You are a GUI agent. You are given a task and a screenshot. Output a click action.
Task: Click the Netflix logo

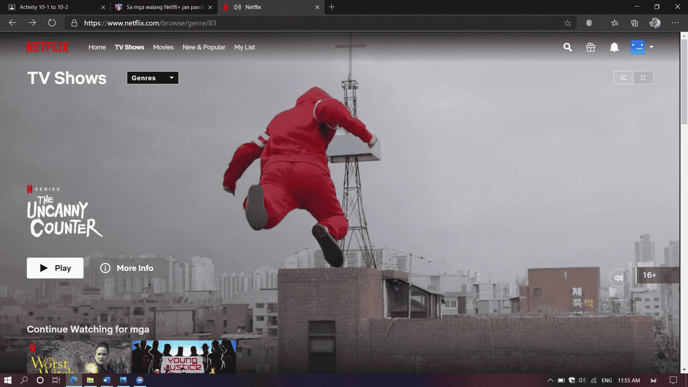[47, 47]
